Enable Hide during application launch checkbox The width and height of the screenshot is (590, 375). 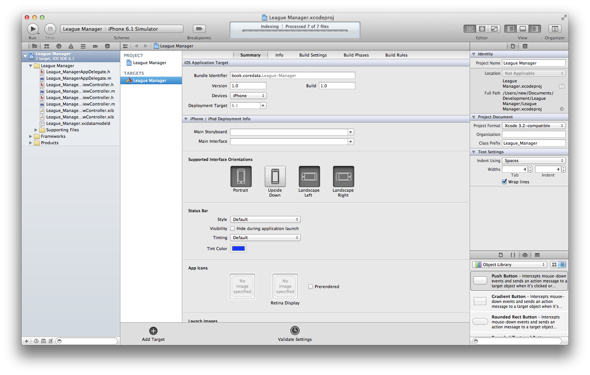(232, 228)
